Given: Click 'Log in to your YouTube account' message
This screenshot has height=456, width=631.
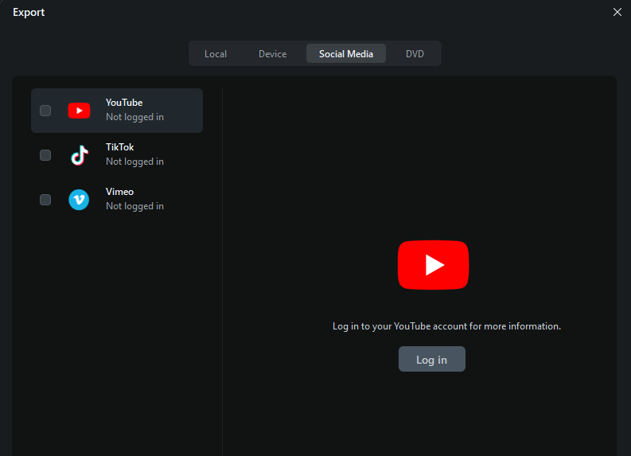Looking at the screenshot, I should (446, 326).
